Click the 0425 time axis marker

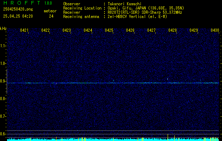(x=109, y=30)
